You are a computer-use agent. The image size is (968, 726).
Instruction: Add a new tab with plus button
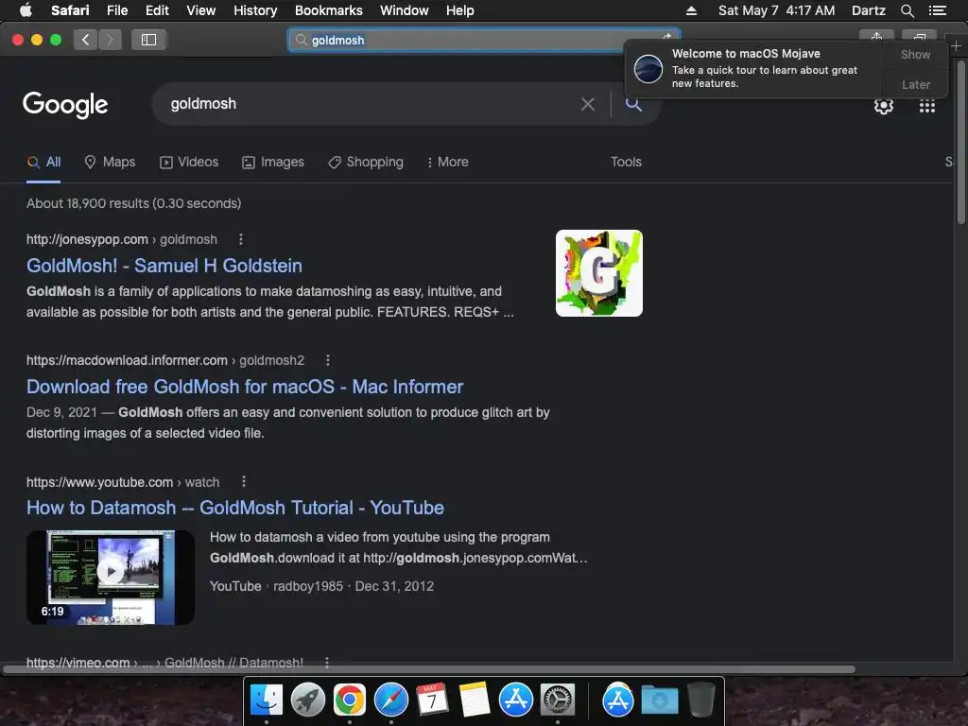pyautogui.click(x=956, y=46)
